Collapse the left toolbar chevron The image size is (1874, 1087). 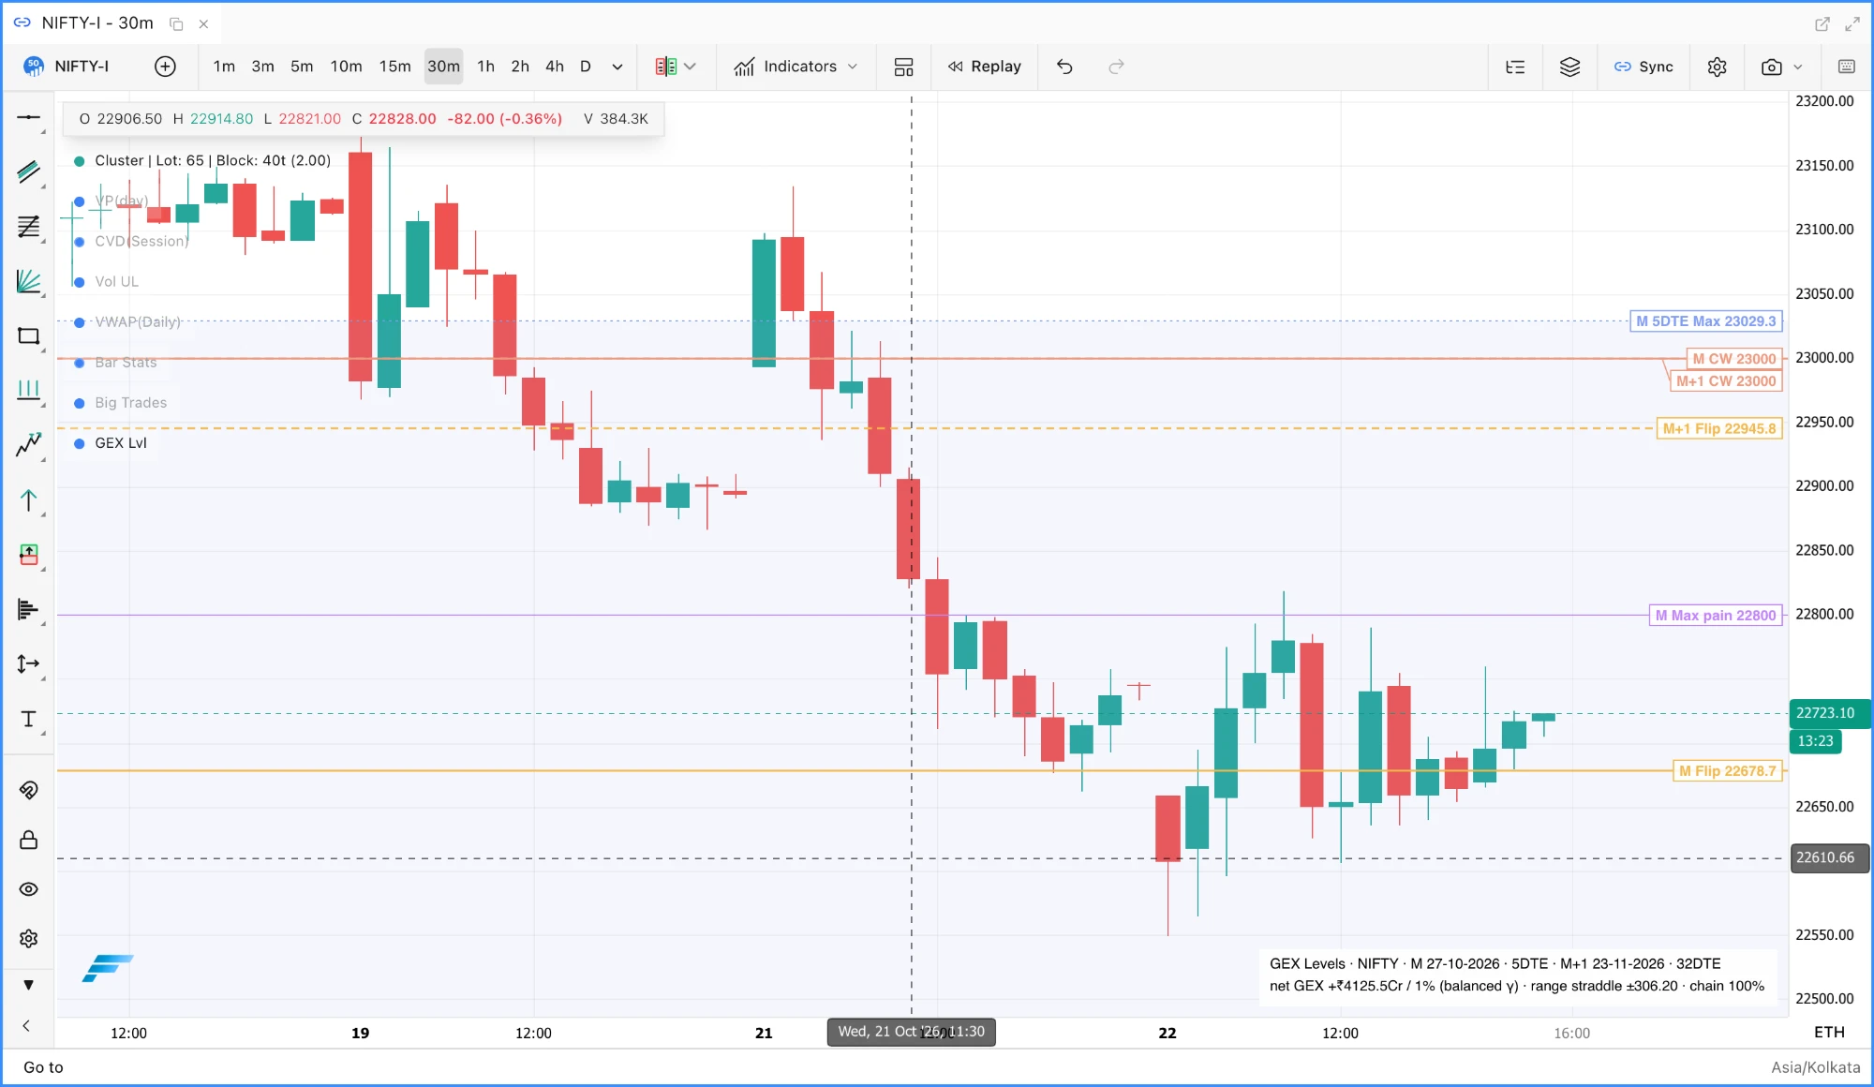coord(26,1026)
